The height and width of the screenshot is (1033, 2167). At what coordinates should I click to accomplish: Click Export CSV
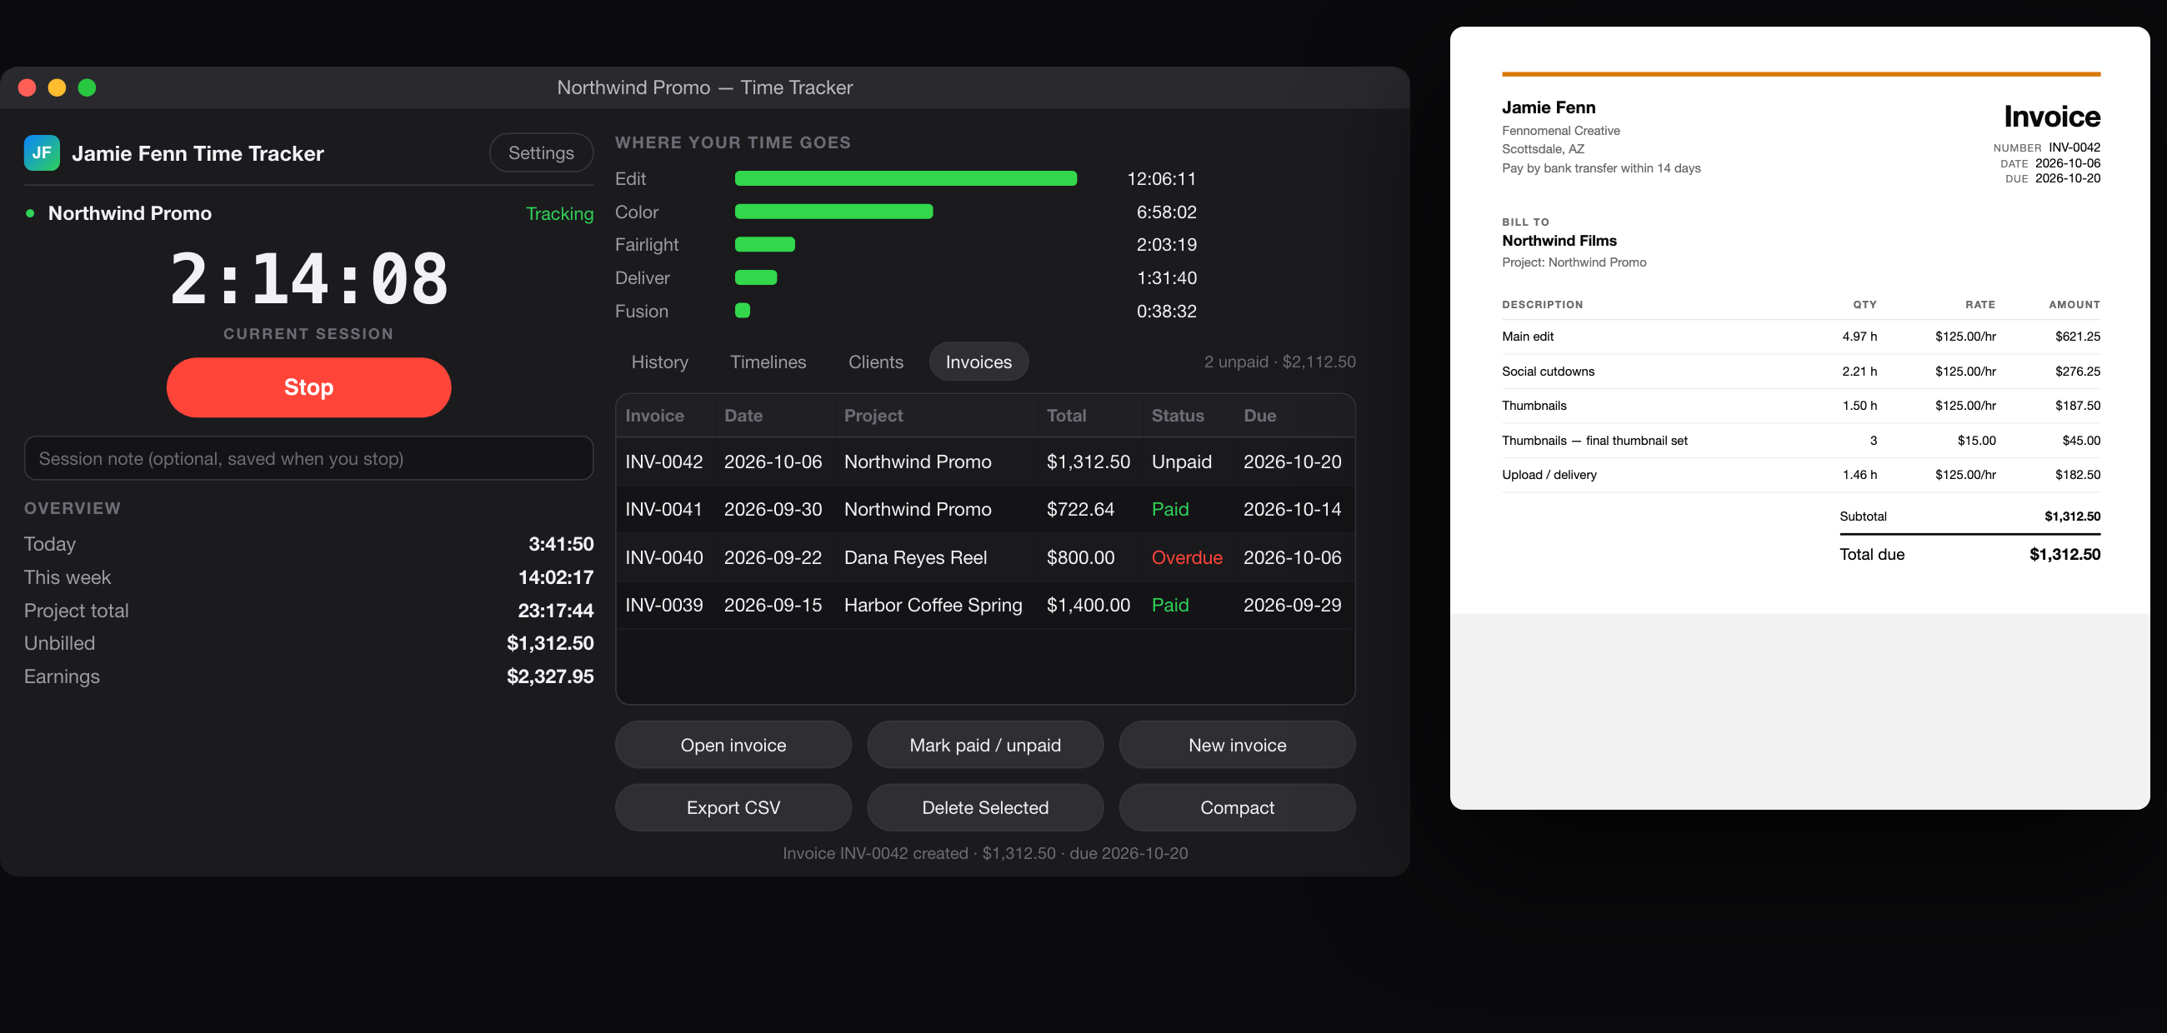pyautogui.click(x=733, y=808)
